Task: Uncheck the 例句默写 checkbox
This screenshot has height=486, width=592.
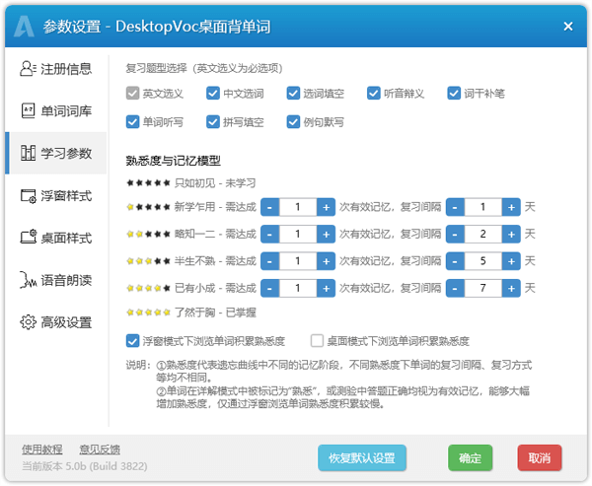Action: coord(293,122)
